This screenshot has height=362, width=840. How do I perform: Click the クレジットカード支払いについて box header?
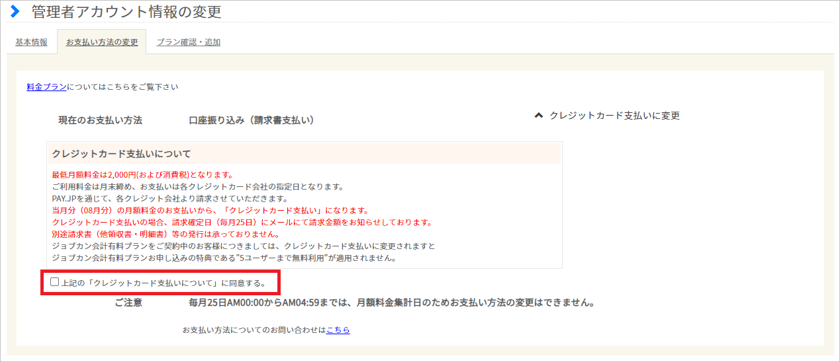click(304, 154)
